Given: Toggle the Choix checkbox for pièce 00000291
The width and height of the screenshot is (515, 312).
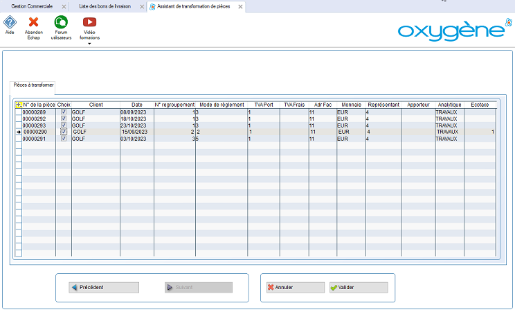Looking at the screenshot, I should point(64,139).
